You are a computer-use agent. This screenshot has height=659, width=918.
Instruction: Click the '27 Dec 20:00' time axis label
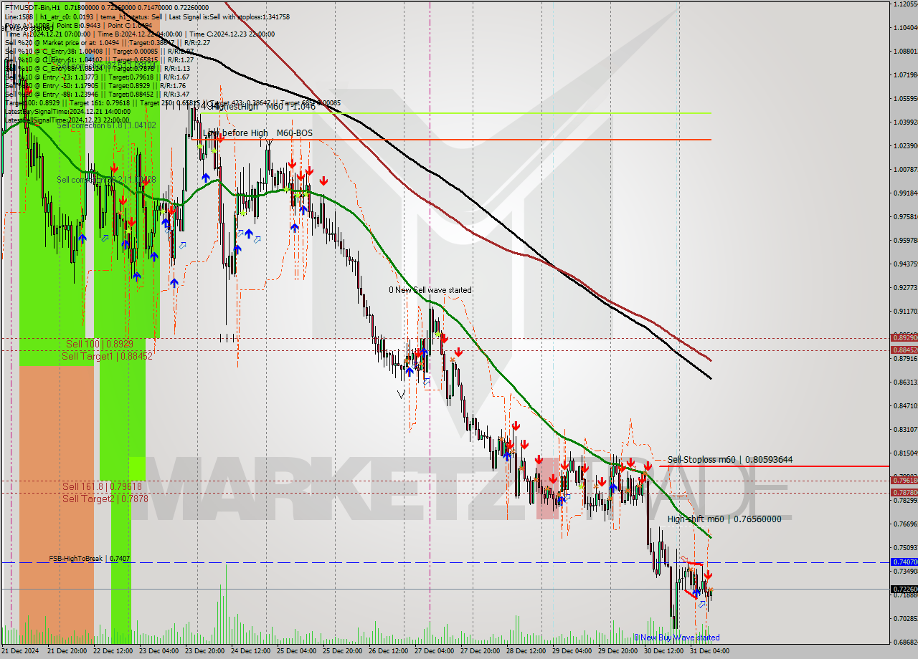(x=480, y=651)
